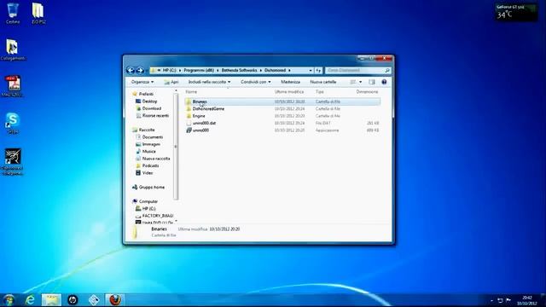Image resolution: width=546 pixels, height=307 pixels.
Task: Change the view with the view icon
Action: [x=352, y=82]
